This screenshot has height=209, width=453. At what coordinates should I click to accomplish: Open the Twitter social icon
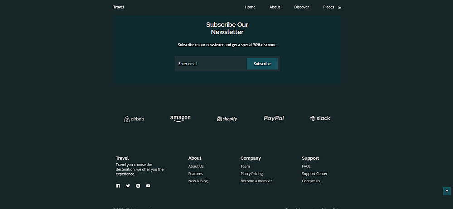(x=128, y=186)
